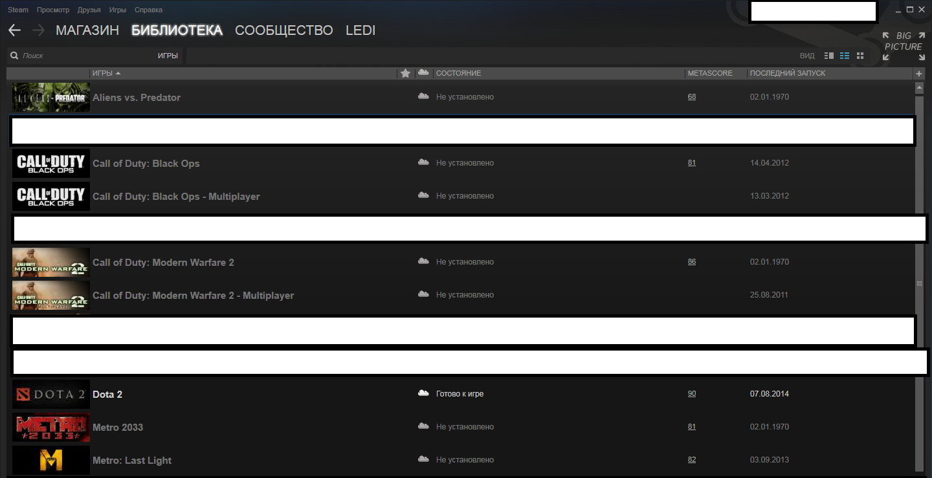Click the vertical scrollbar thumb
932x478 pixels.
pos(919,283)
